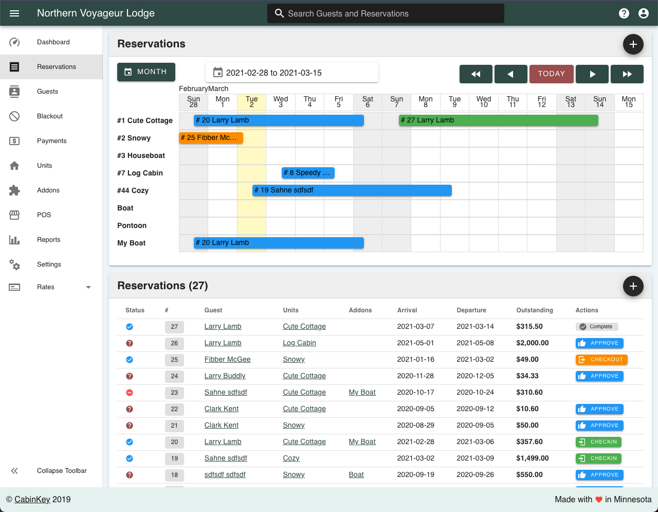Go to the previous period with the left arrow
This screenshot has width=658, height=512.
click(510, 74)
